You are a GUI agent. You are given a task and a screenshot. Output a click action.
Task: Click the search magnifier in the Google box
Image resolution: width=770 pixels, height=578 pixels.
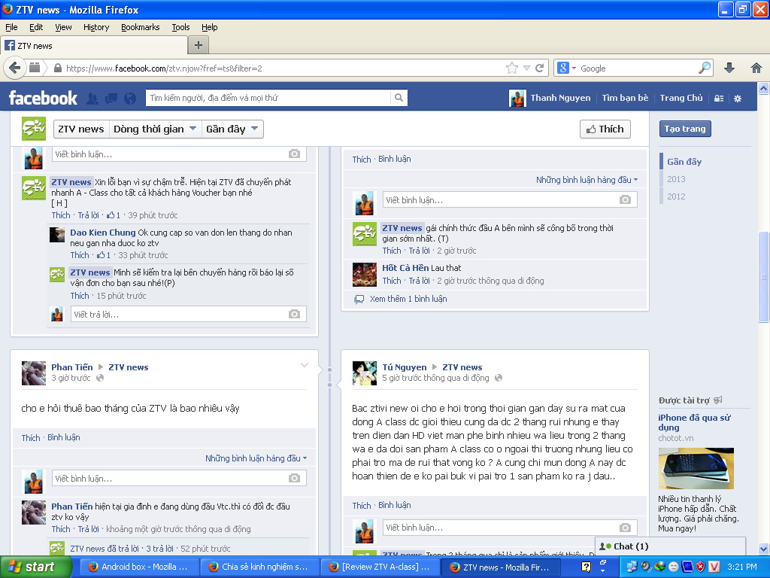tap(705, 68)
